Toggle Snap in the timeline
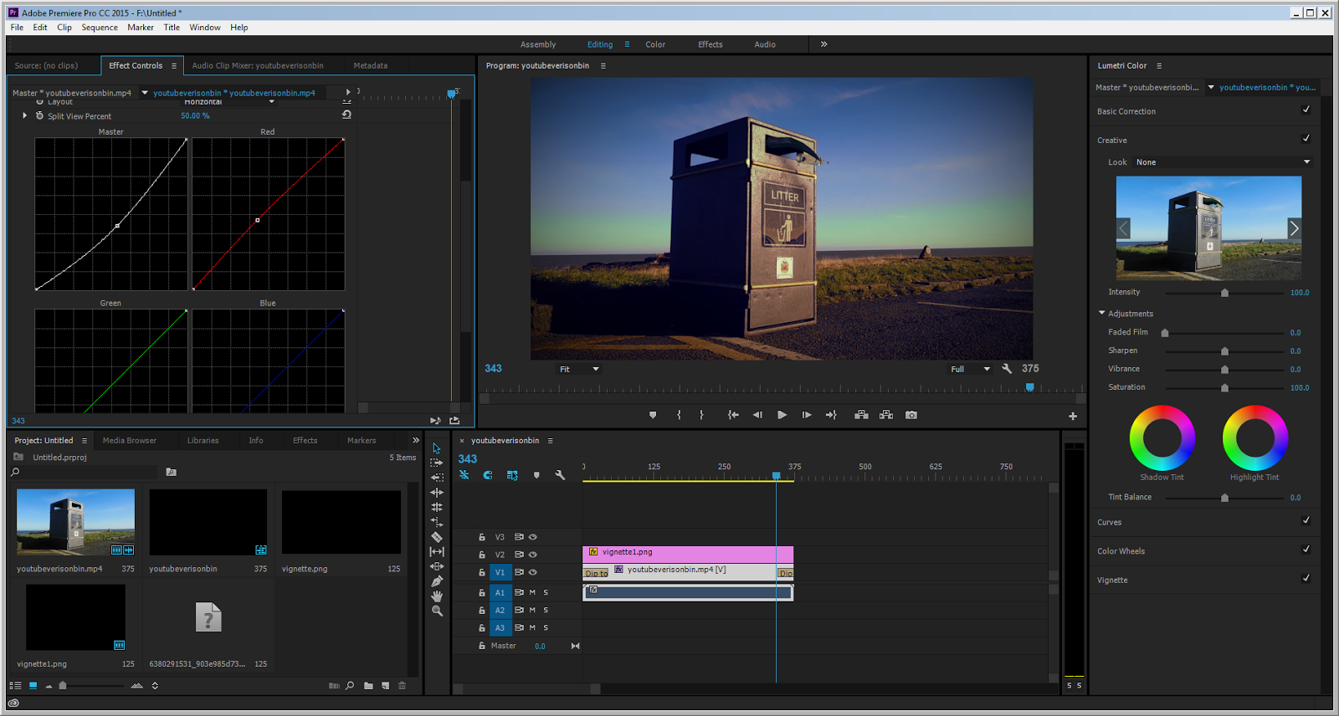This screenshot has width=1339, height=716. click(x=488, y=475)
